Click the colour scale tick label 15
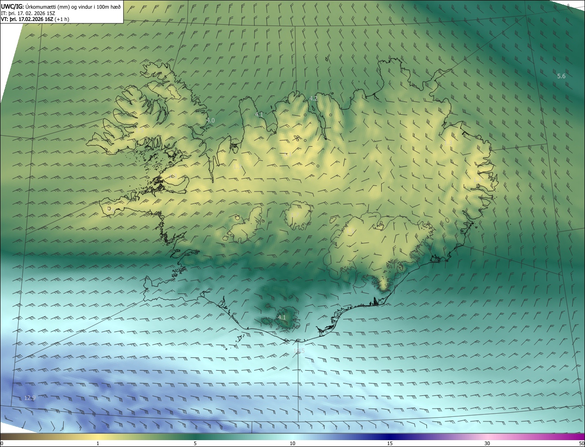585x447 pixels. [x=390, y=443]
